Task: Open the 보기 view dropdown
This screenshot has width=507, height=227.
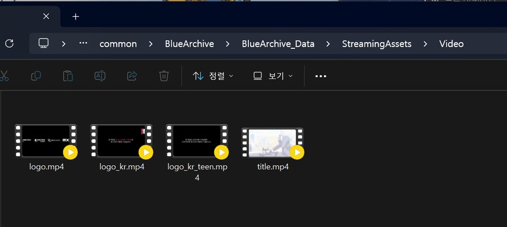Action: (x=273, y=76)
